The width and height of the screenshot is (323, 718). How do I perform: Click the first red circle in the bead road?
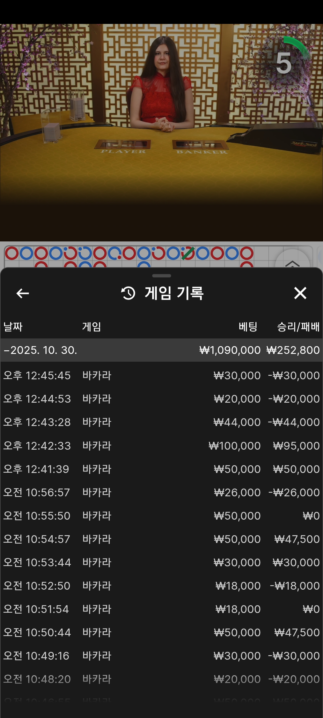click(12, 253)
